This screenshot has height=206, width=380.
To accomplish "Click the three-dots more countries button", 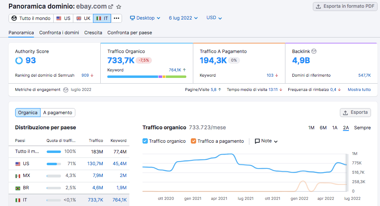I will (x=117, y=18).
